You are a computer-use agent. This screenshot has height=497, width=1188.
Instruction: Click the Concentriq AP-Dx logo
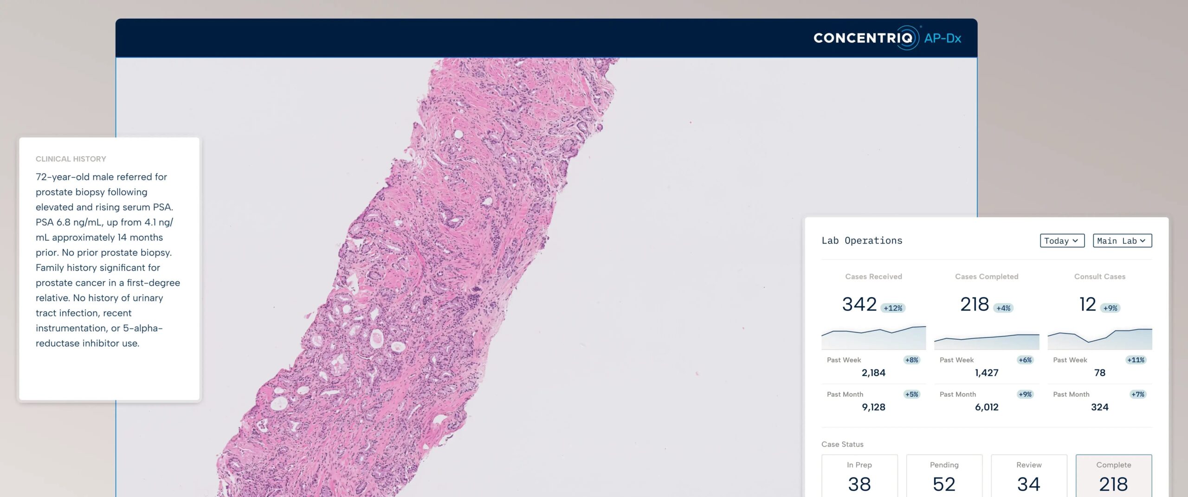[887, 38]
